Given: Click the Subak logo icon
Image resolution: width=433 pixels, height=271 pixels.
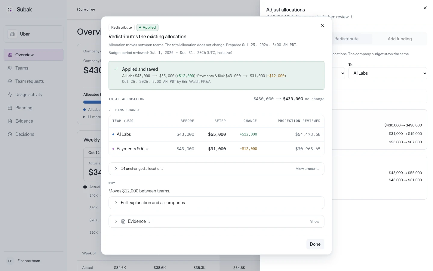Looking at the screenshot, I should tap(10, 10).
